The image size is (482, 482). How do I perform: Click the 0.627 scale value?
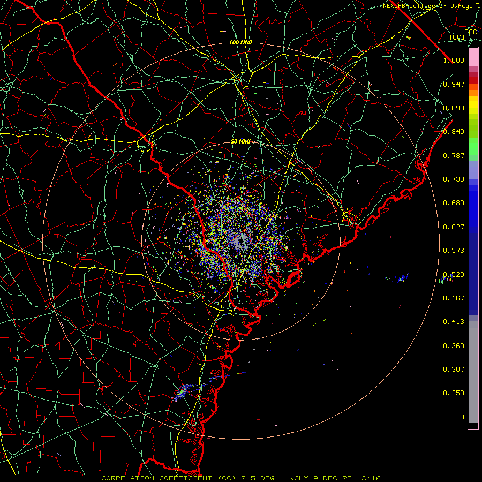[x=454, y=227]
